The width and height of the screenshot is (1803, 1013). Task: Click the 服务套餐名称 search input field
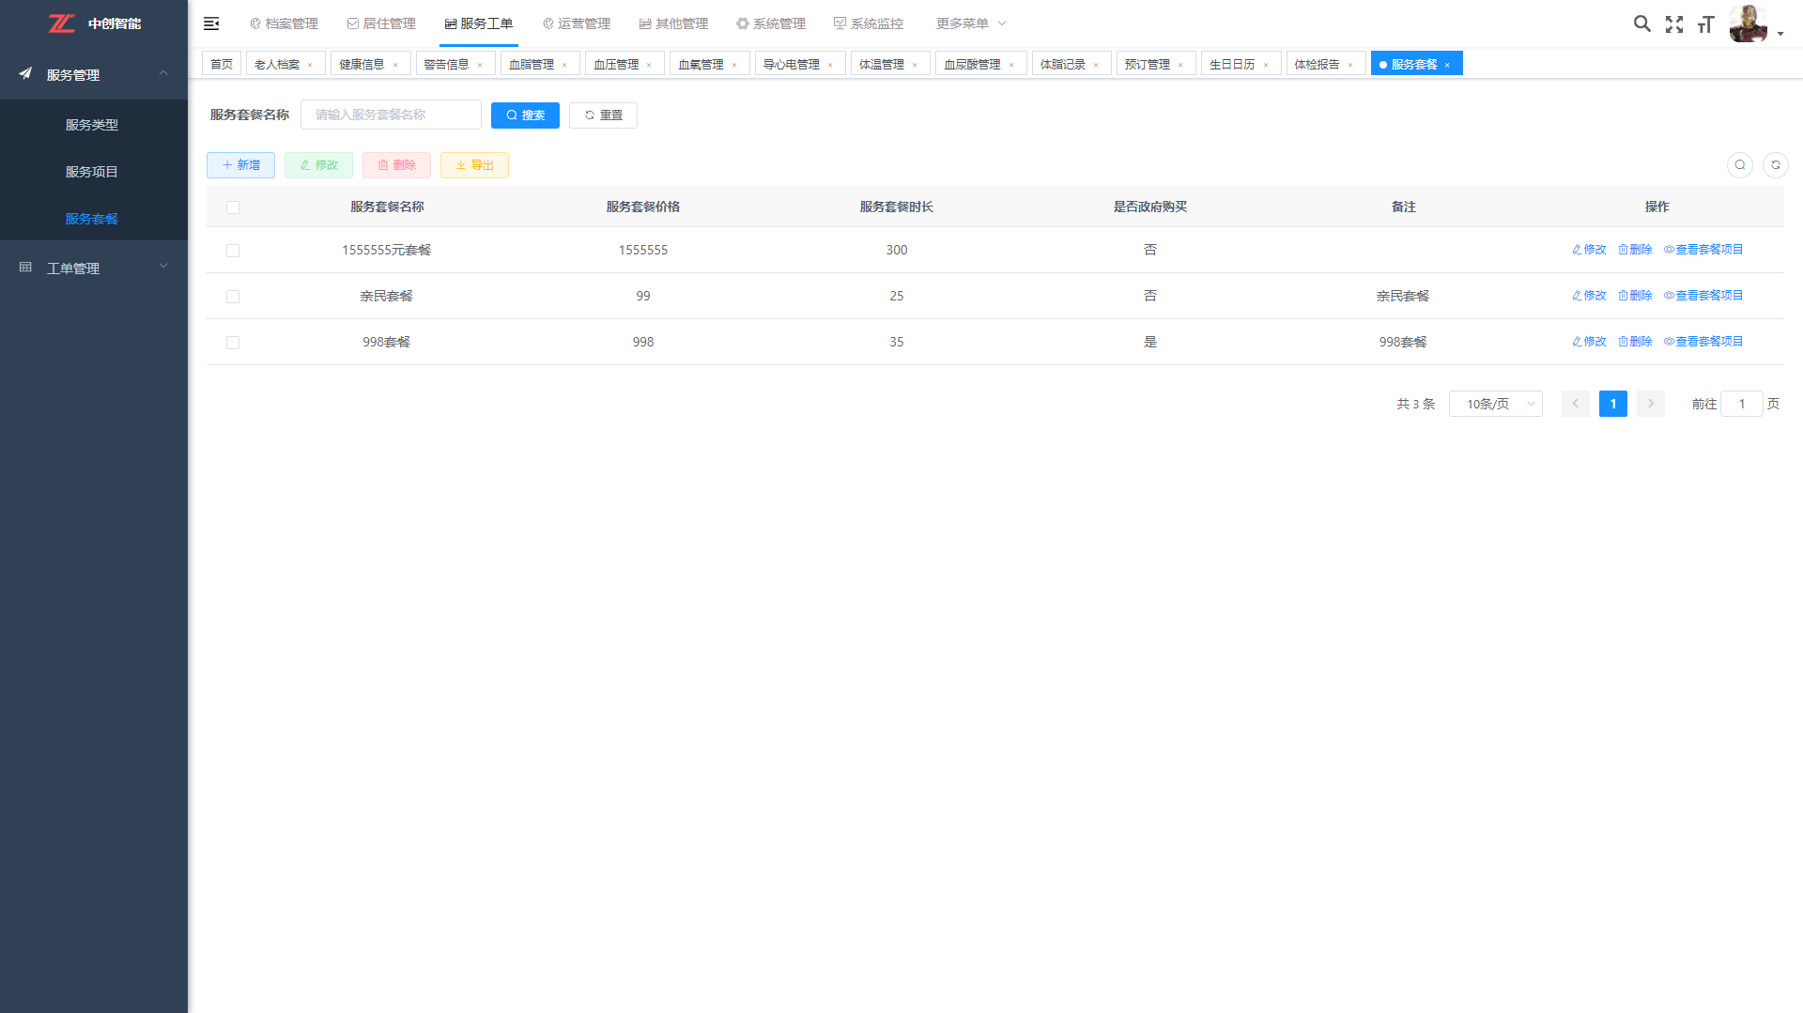click(x=391, y=115)
